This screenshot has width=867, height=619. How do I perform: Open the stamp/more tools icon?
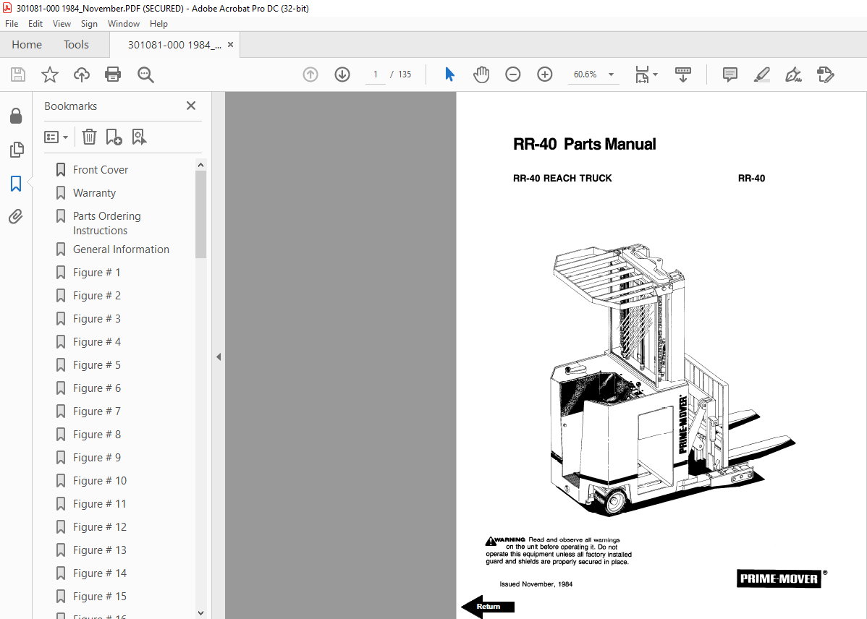826,74
